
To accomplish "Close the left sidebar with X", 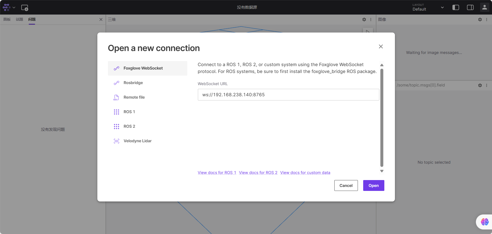I will [101, 20].
